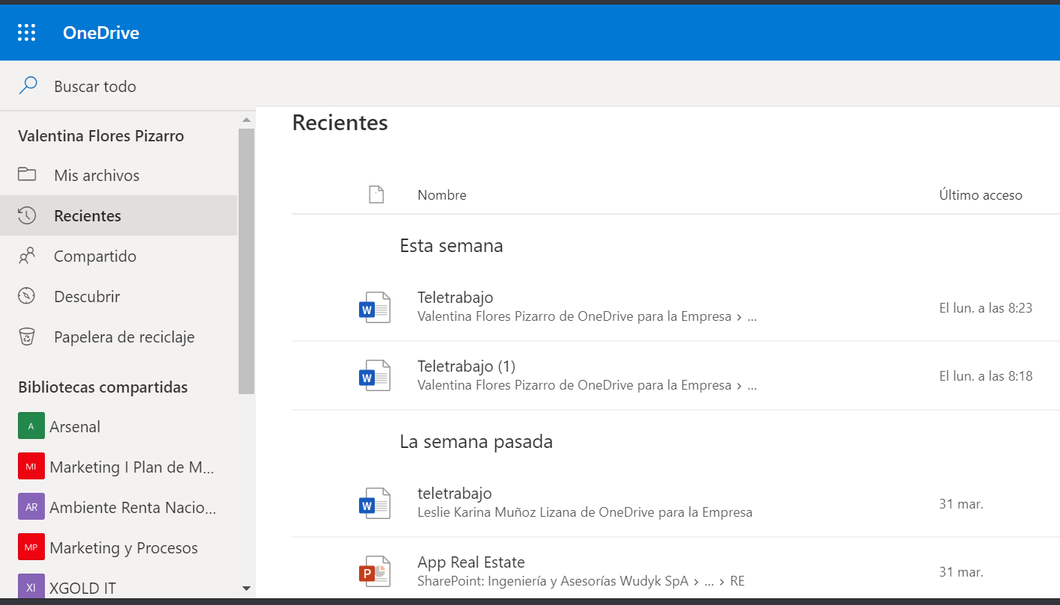
Task: Open the app launcher waffle icon
Action: point(27,32)
